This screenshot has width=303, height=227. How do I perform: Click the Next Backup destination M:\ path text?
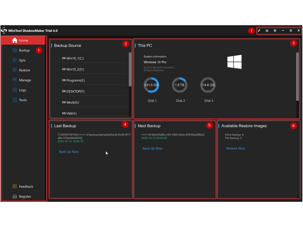tap(173, 135)
